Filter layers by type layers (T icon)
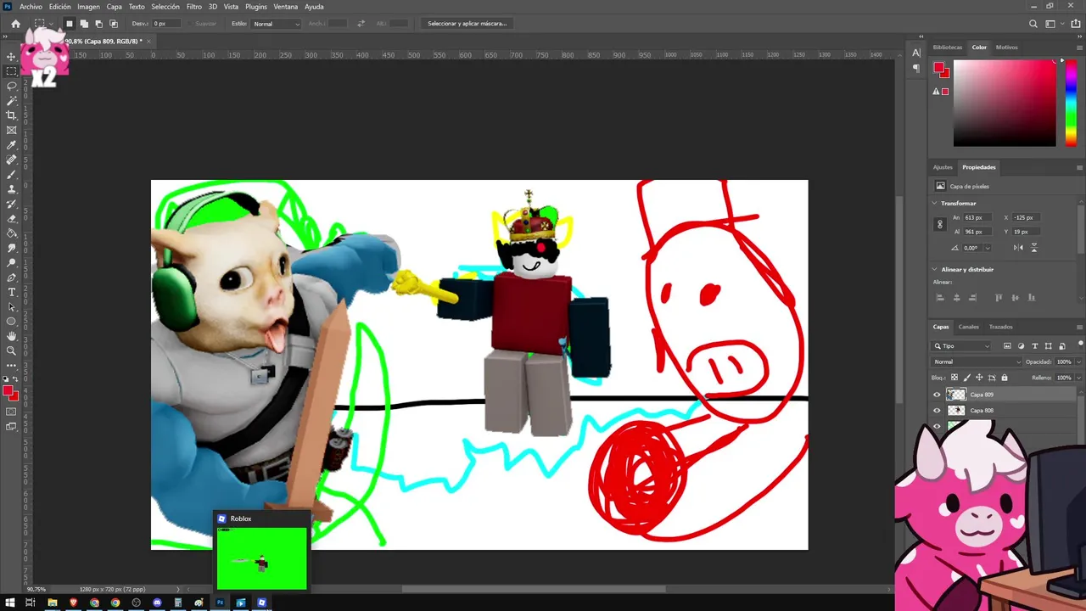Screen dimensions: 1086x611 click(1035, 346)
